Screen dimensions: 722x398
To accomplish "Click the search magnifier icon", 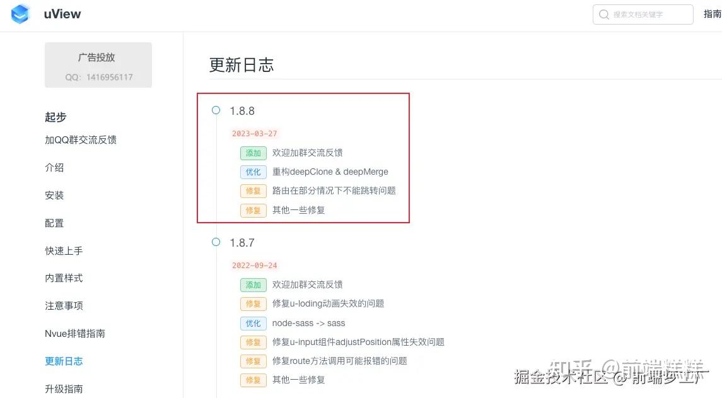I will click(604, 14).
